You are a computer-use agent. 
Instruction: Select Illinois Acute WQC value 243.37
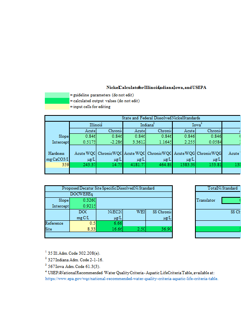point(83,165)
